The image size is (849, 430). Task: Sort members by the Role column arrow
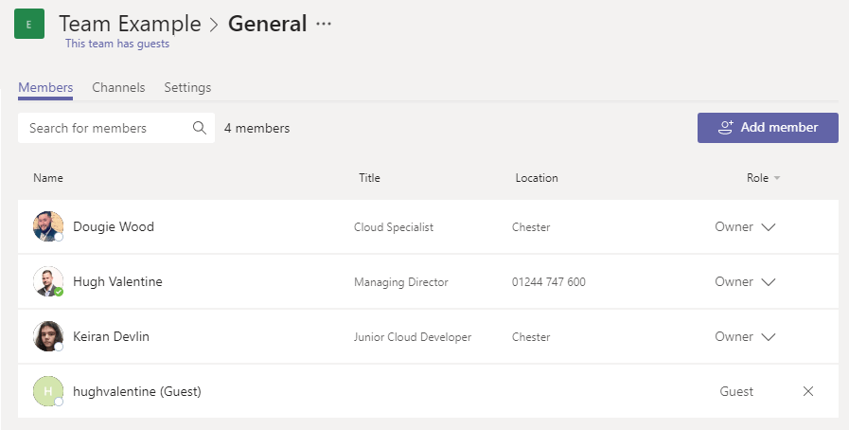[777, 178]
